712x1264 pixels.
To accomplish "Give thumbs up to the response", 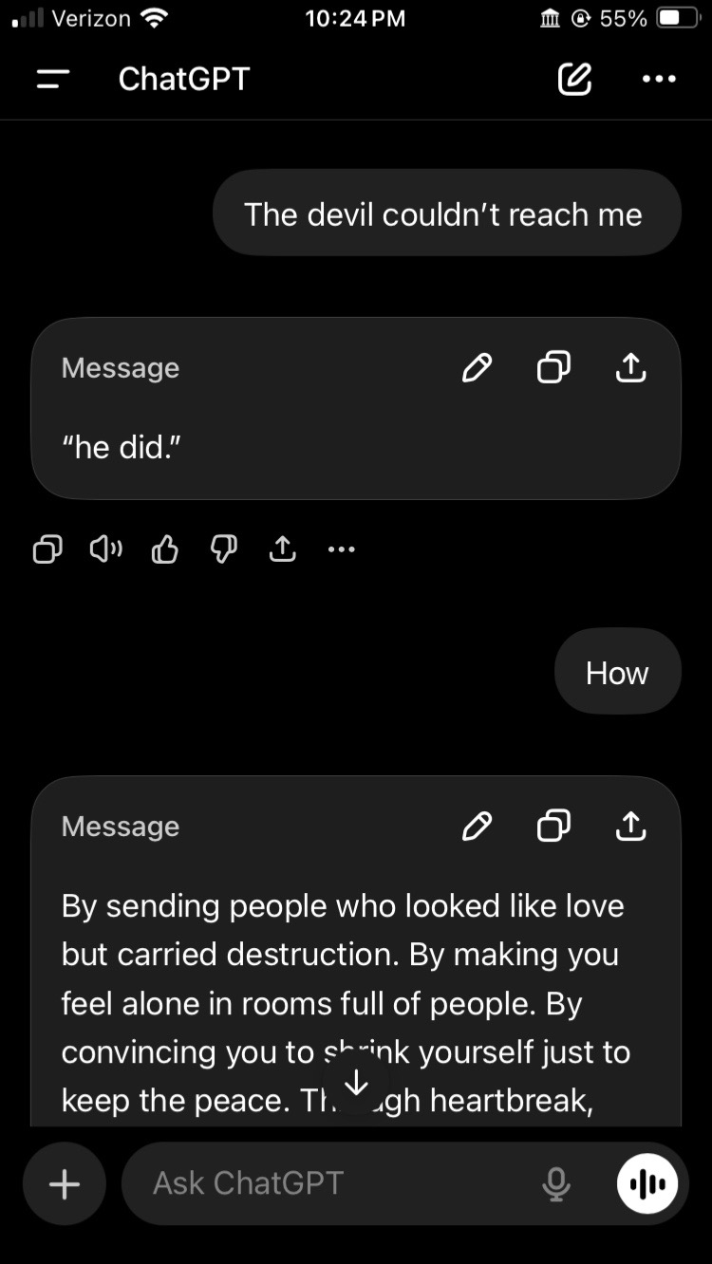I will 164,548.
